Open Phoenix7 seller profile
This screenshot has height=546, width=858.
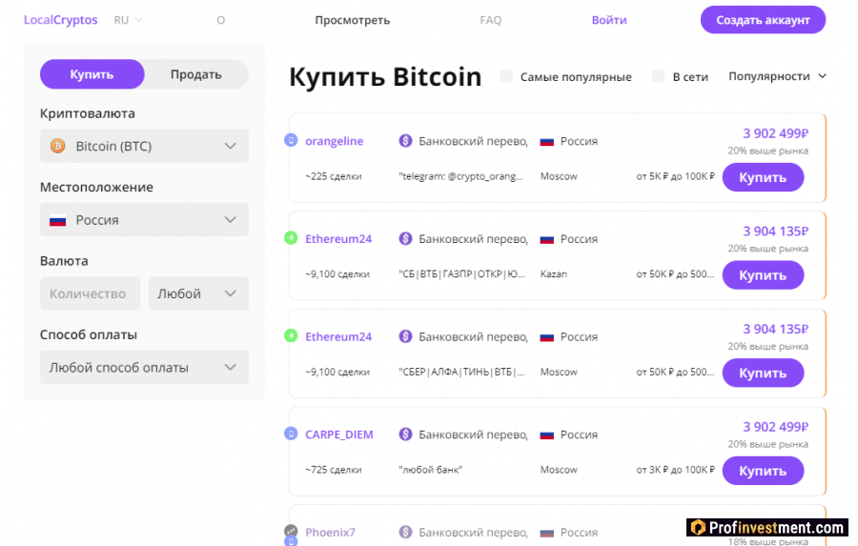330,533
